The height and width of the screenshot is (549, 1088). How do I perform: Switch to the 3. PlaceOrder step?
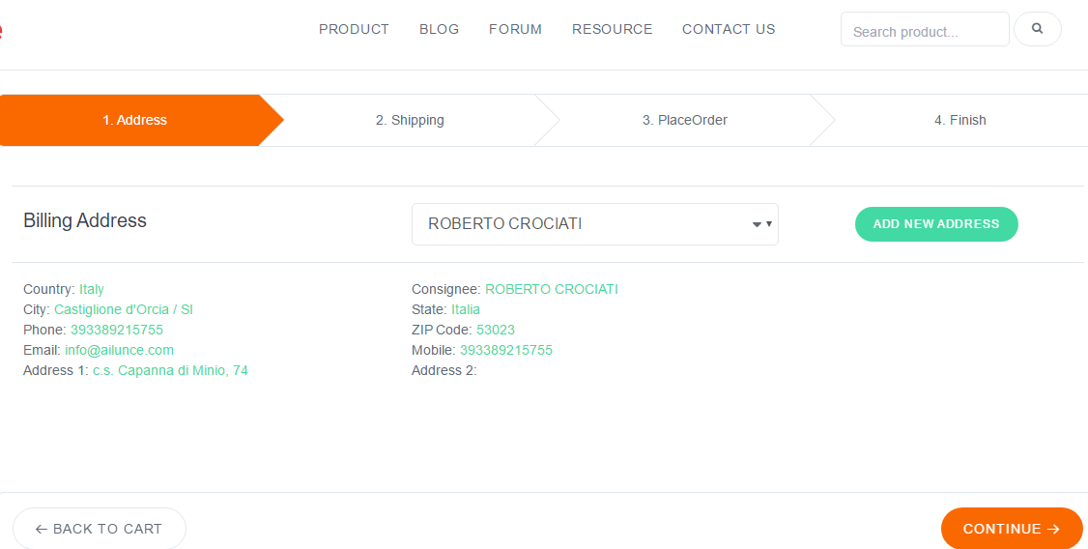tap(684, 121)
